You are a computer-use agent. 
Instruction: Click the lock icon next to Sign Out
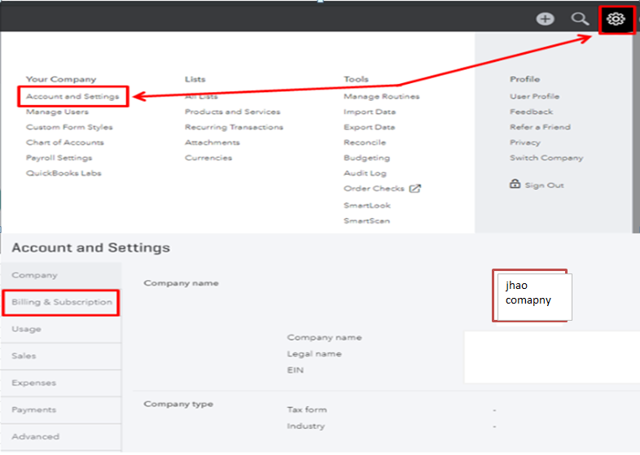(515, 184)
